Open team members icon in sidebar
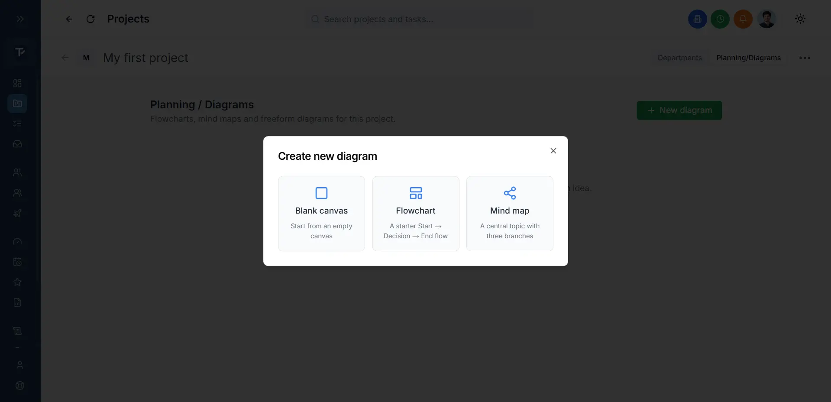The width and height of the screenshot is (831, 402). 17,172
